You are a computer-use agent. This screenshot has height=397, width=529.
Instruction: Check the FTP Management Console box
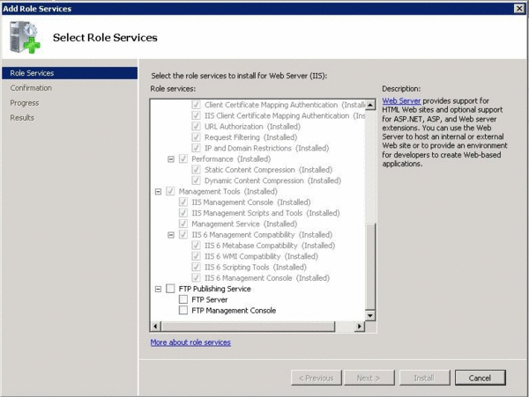coord(183,310)
